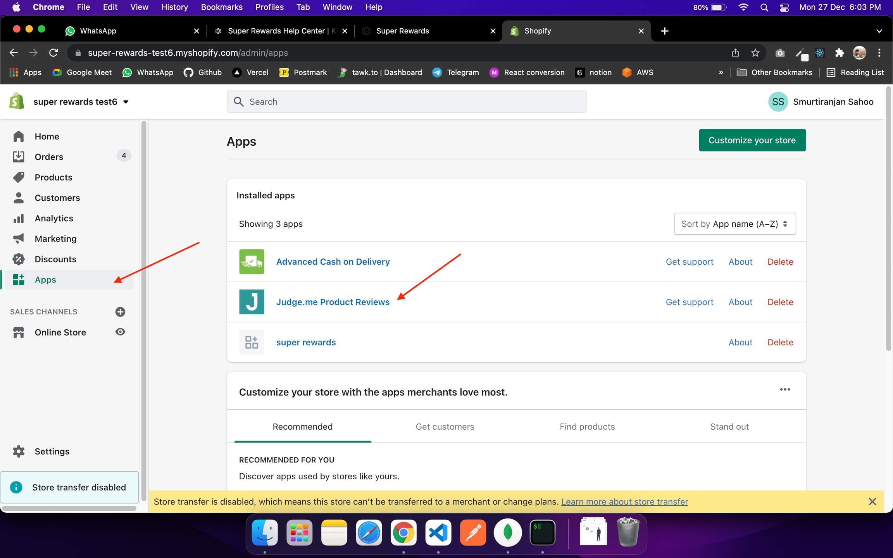
Task: Click the Advanced Cash on Delivery truck icon
Action: tap(252, 262)
